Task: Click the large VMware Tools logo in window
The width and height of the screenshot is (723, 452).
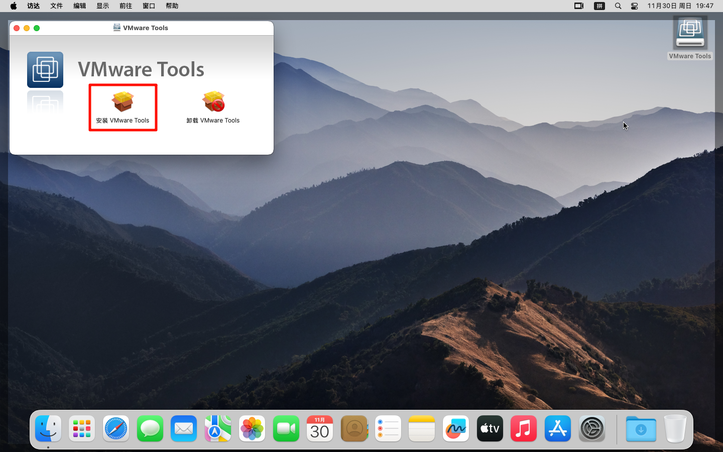Action: [x=45, y=70]
